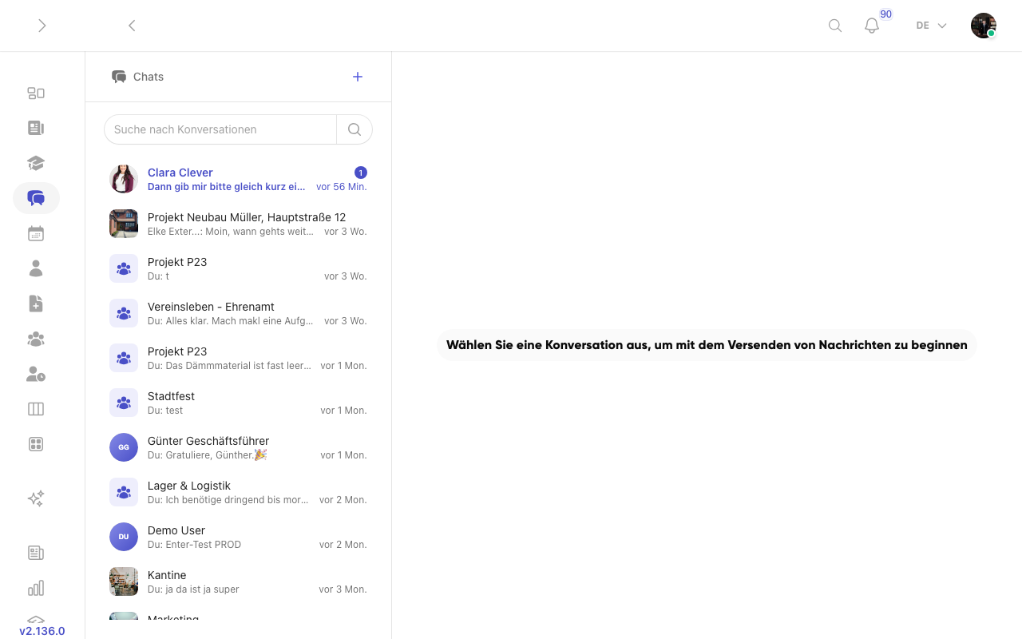This screenshot has height=639, width=1022.
Task: Open the person-with-clock attendance icon
Action: pos(36,374)
